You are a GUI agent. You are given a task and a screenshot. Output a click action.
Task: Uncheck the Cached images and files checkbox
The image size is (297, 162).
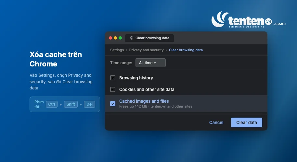pos(113,104)
